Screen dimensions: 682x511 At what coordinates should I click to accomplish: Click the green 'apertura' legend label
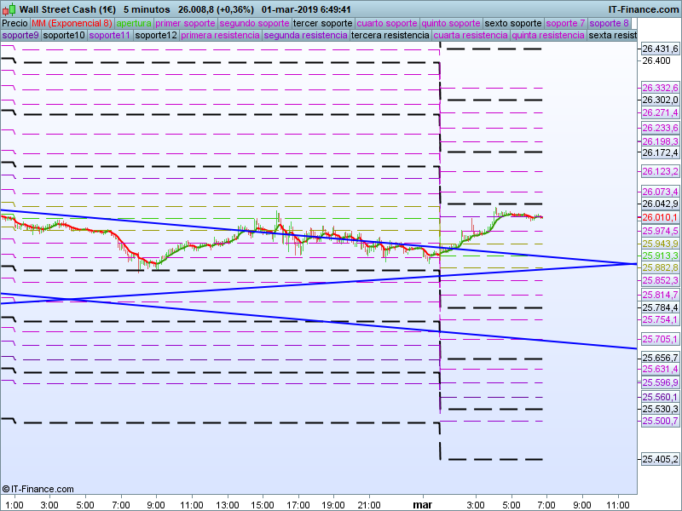pos(134,23)
